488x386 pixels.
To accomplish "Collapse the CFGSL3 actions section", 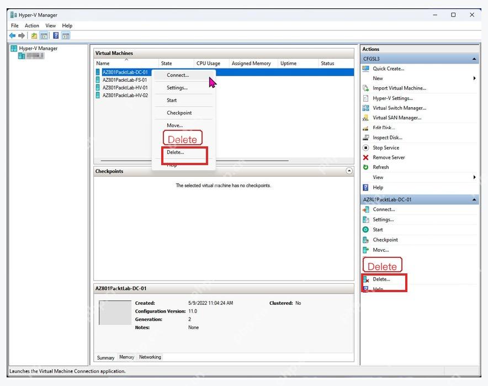I will 474,59.
